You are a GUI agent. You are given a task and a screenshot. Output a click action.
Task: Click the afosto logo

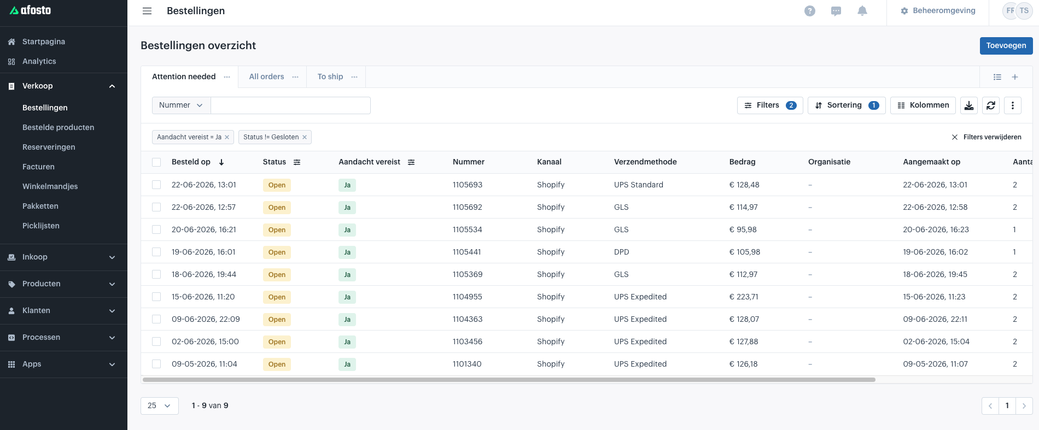(x=31, y=10)
